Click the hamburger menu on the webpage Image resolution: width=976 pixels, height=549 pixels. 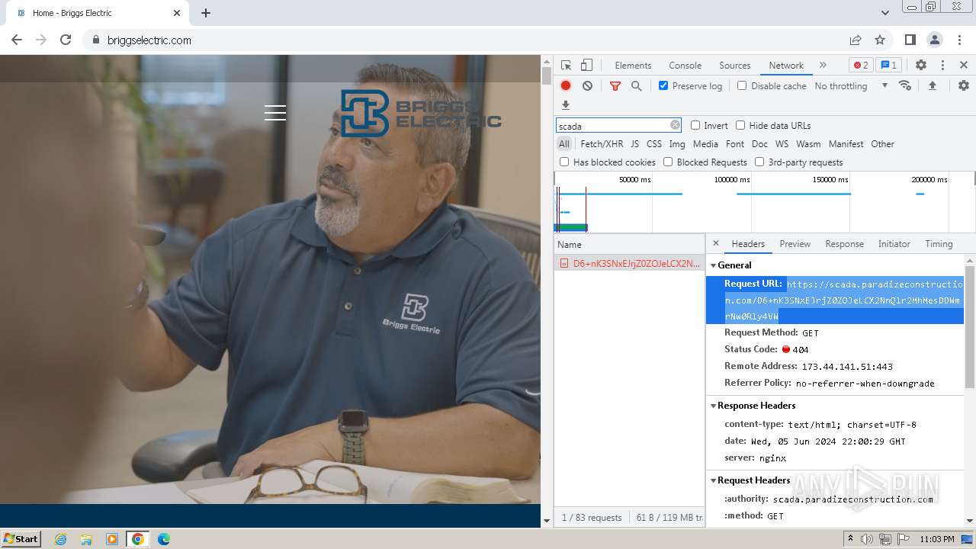275,113
